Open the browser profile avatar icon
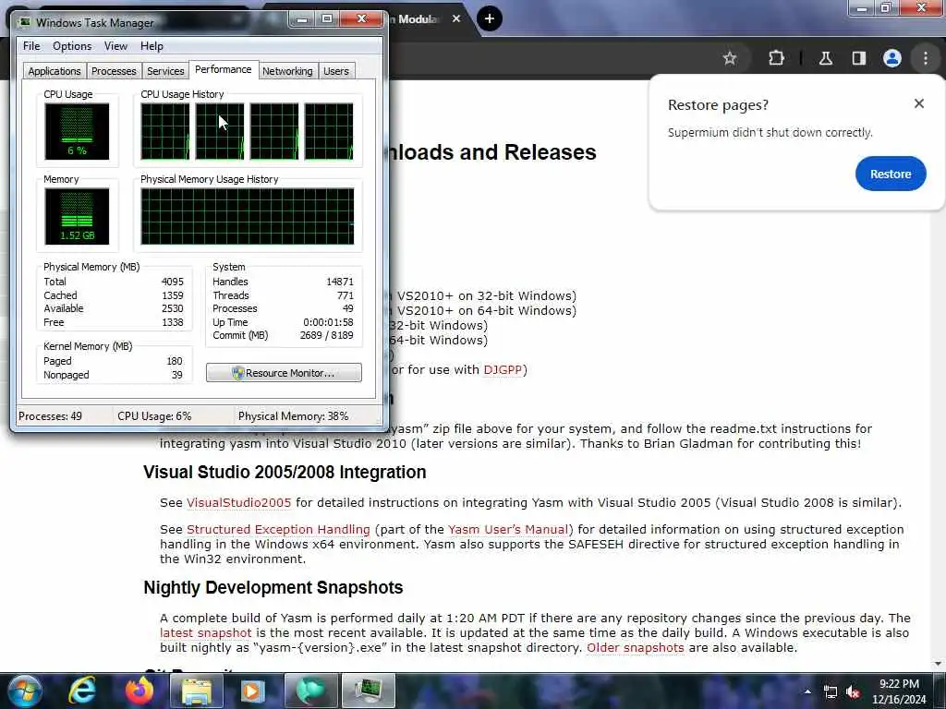Screen dimensions: 946x709 coord(891,58)
